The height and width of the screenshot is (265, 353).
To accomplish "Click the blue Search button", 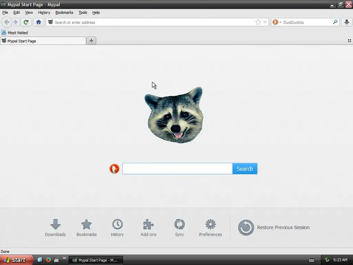I will pyautogui.click(x=245, y=168).
